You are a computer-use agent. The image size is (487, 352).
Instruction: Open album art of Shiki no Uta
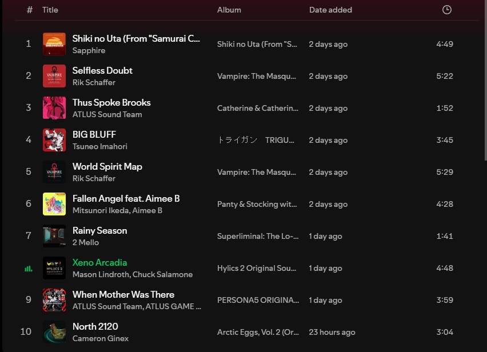click(54, 44)
